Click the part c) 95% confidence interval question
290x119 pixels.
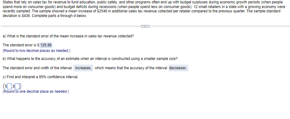tap(41, 77)
